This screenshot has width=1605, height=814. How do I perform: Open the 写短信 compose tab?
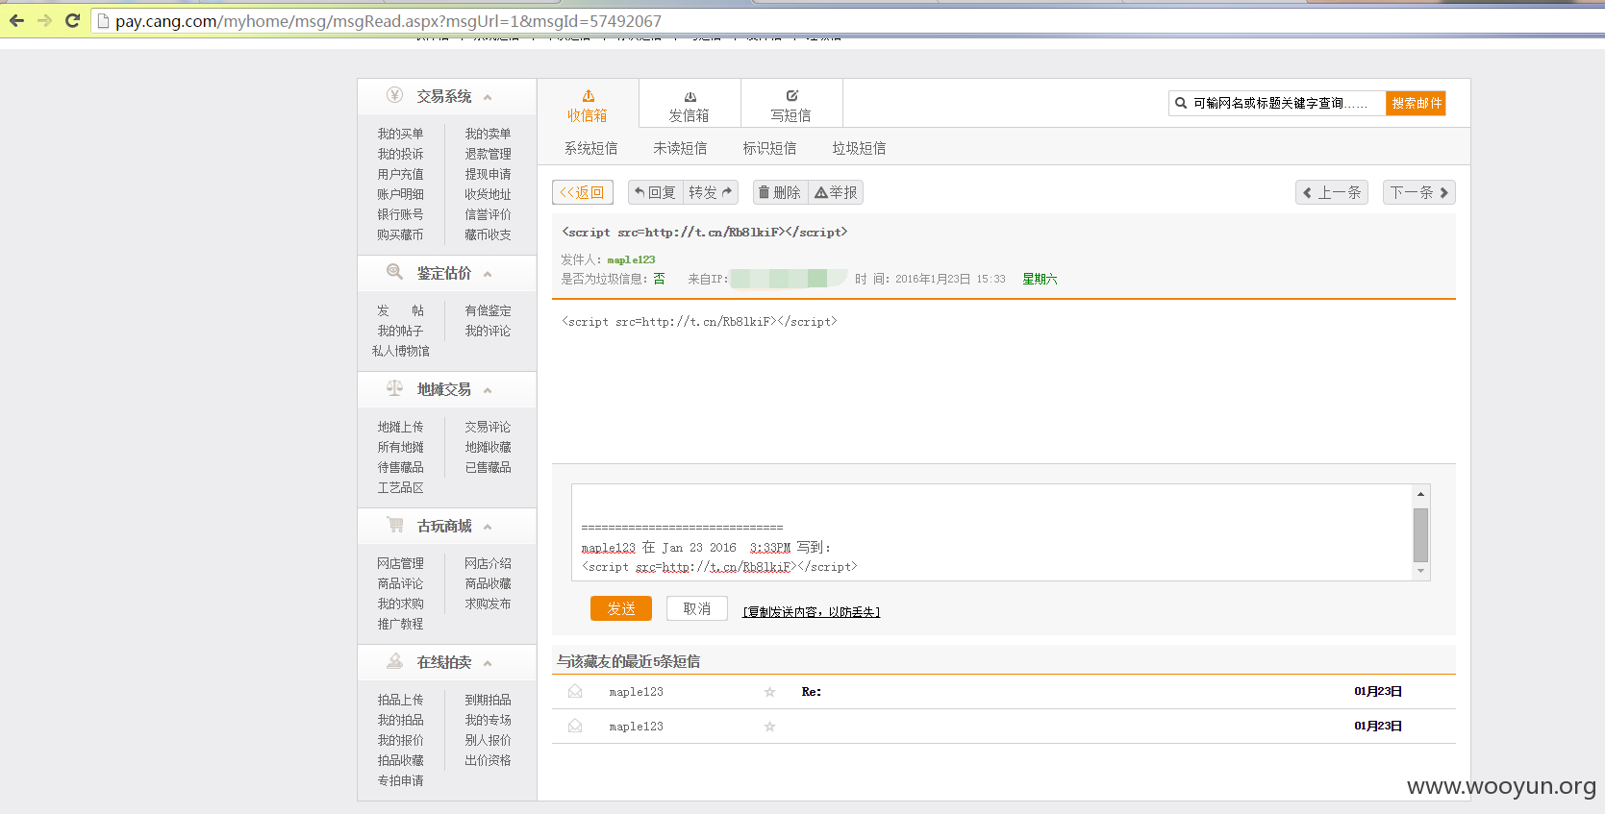pyautogui.click(x=791, y=104)
